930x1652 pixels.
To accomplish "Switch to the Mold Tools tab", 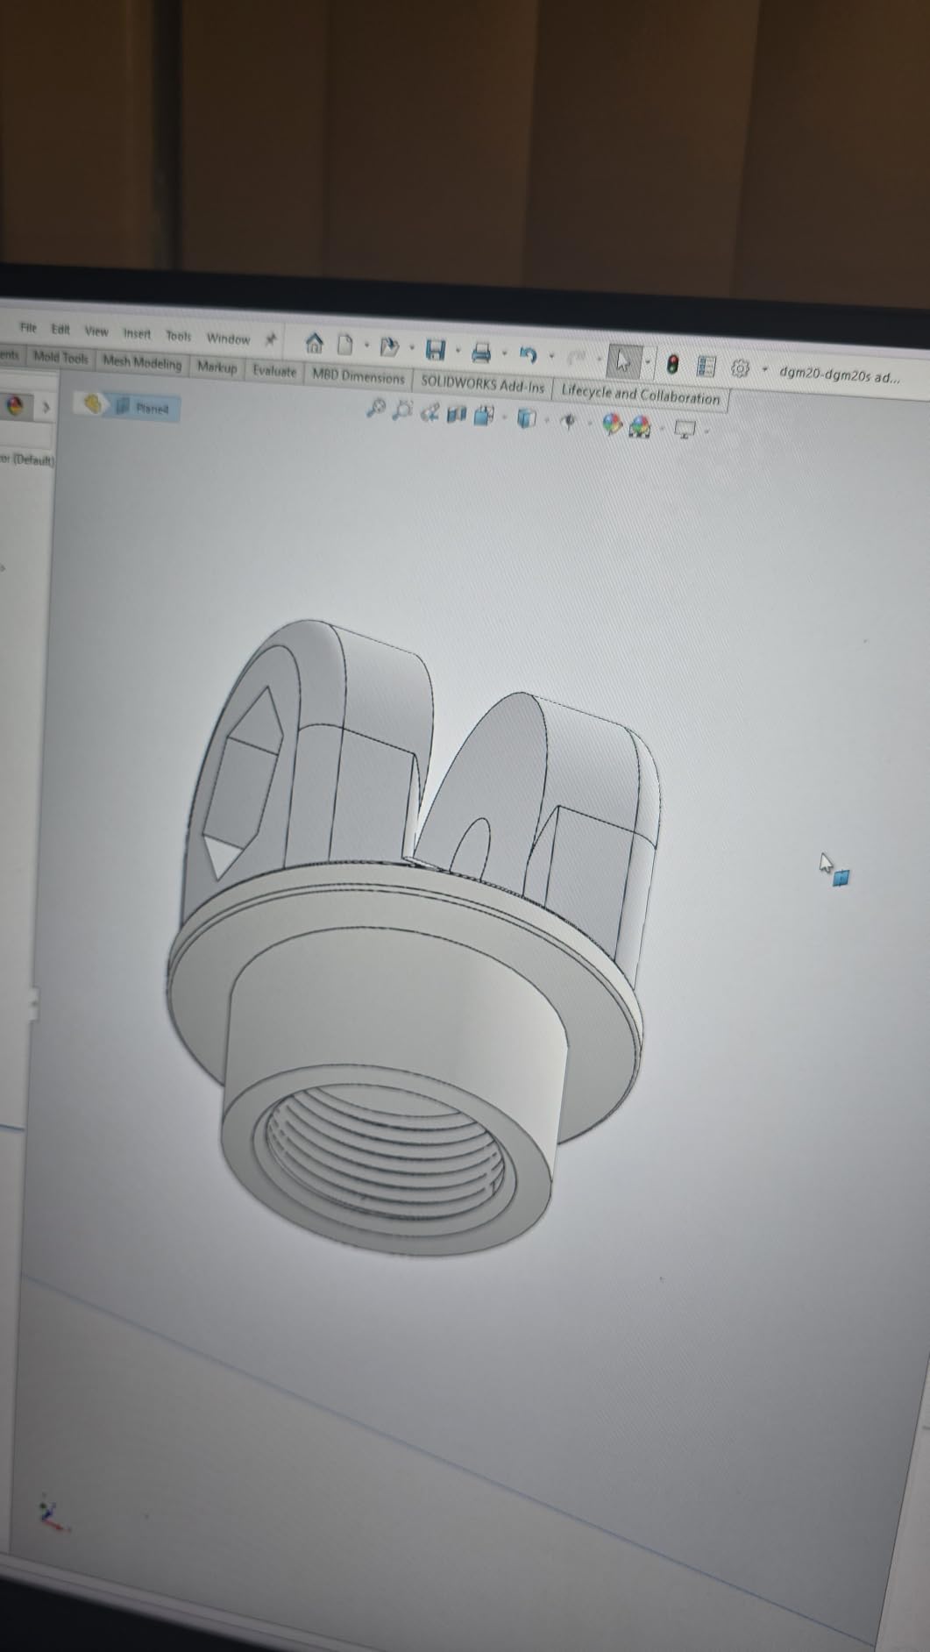I will 61,358.
